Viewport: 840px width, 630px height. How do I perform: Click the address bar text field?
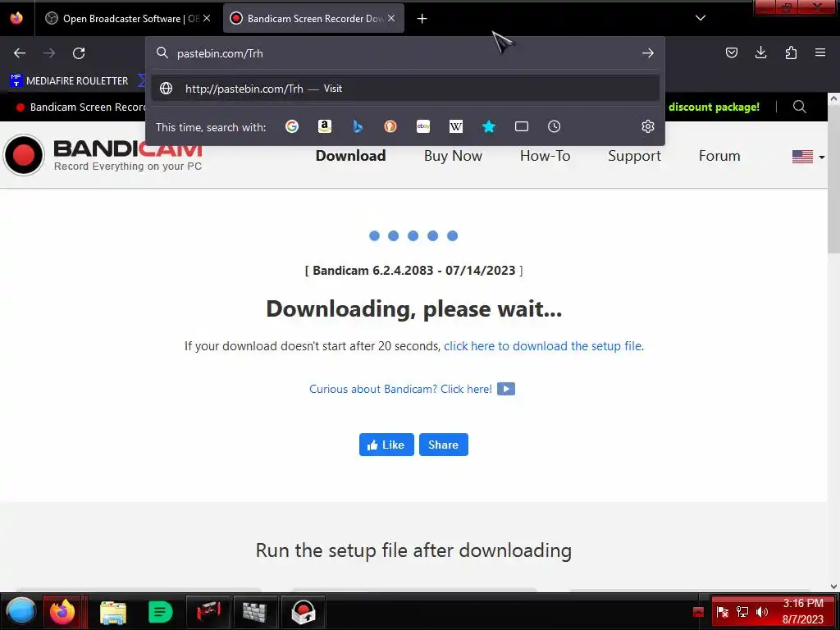pos(405,53)
